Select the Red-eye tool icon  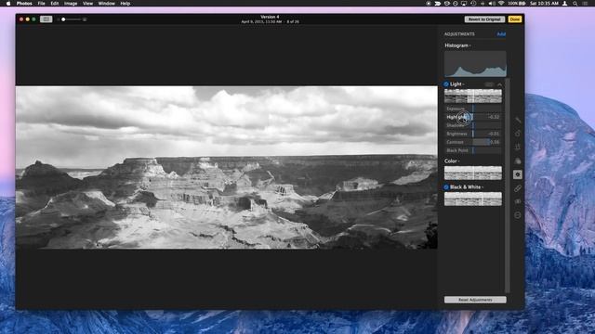518,201
